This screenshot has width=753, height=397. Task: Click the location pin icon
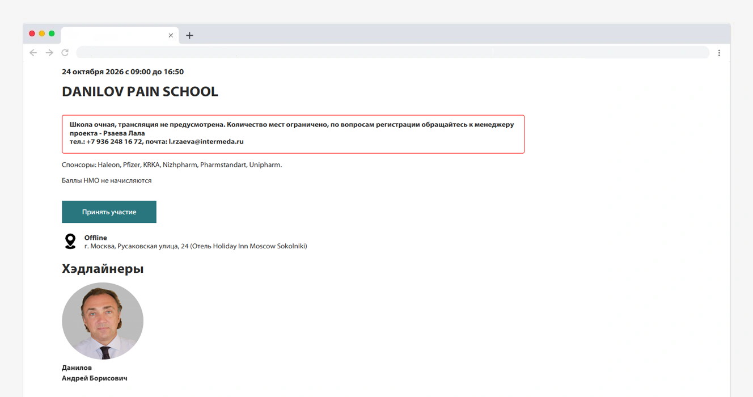pyautogui.click(x=70, y=242)
